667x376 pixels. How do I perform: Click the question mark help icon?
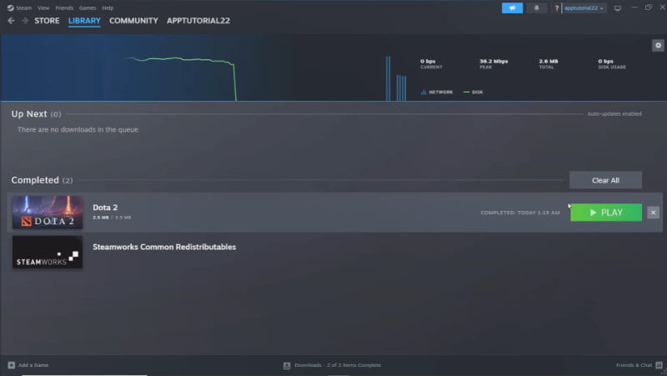pos(556,8)
